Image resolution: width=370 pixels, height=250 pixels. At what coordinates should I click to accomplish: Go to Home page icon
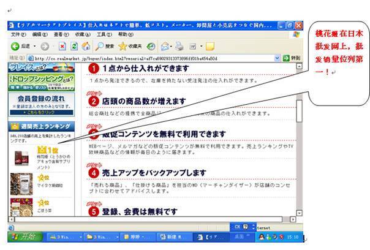coord(86,46)
